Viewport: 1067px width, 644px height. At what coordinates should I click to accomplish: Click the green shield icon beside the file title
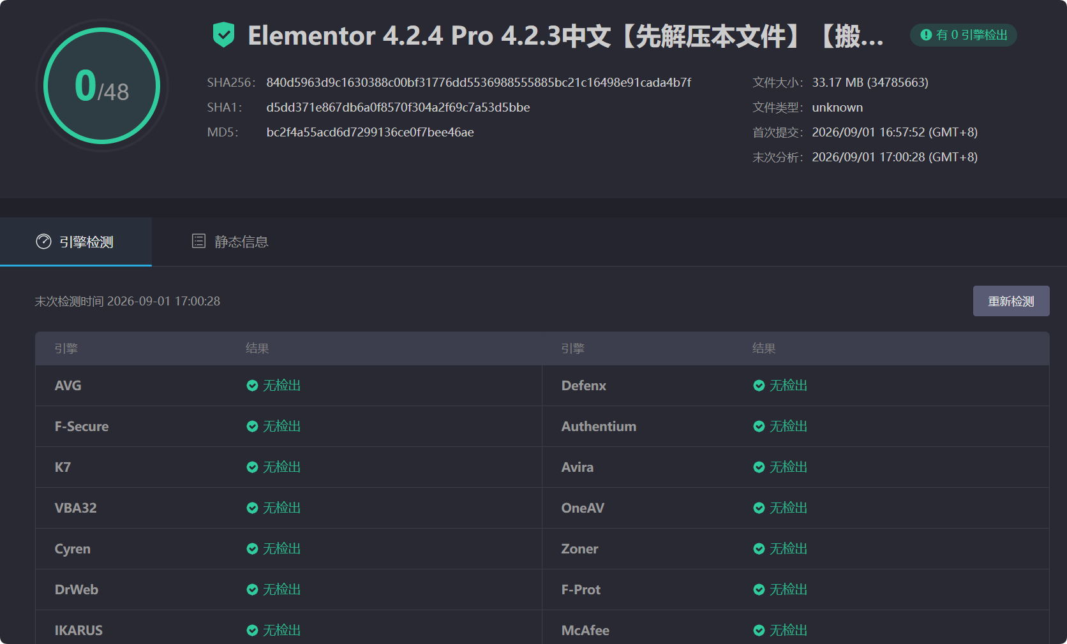tap(223, 34)
